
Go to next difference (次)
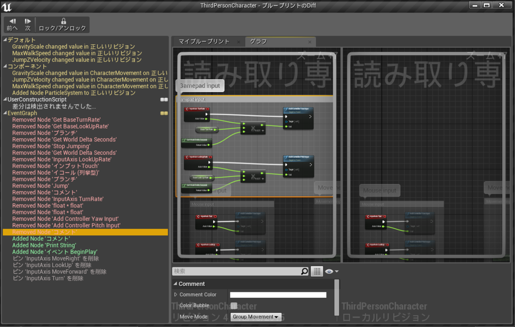[28, 25]
